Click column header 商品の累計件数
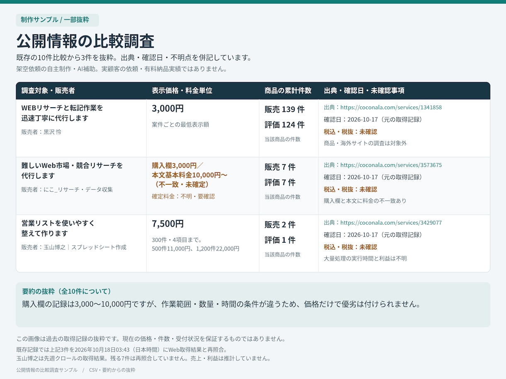 coord(288,91)
